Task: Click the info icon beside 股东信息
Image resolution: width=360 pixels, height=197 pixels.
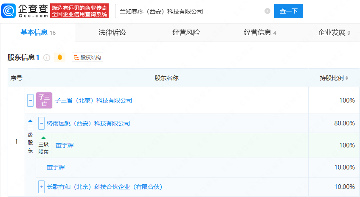Action: point(47,58)
